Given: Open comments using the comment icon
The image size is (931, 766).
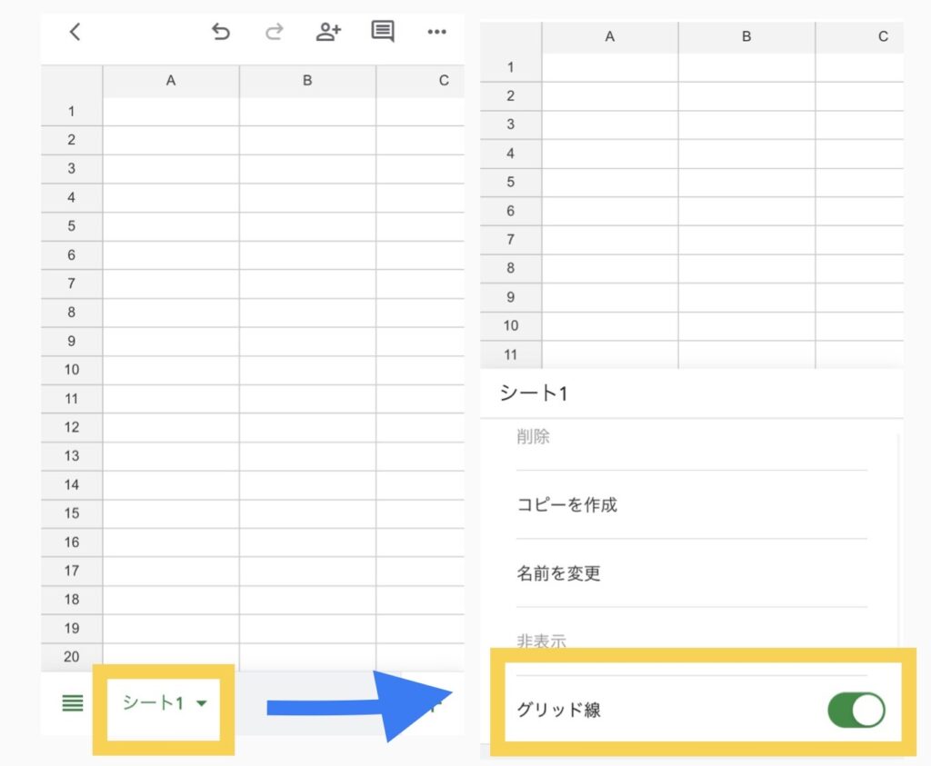Looking at the screenshot, I should (382, 32).
